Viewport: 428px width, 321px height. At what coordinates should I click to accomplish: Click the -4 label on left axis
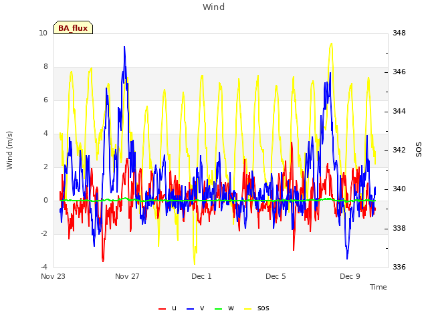[44, 267]
